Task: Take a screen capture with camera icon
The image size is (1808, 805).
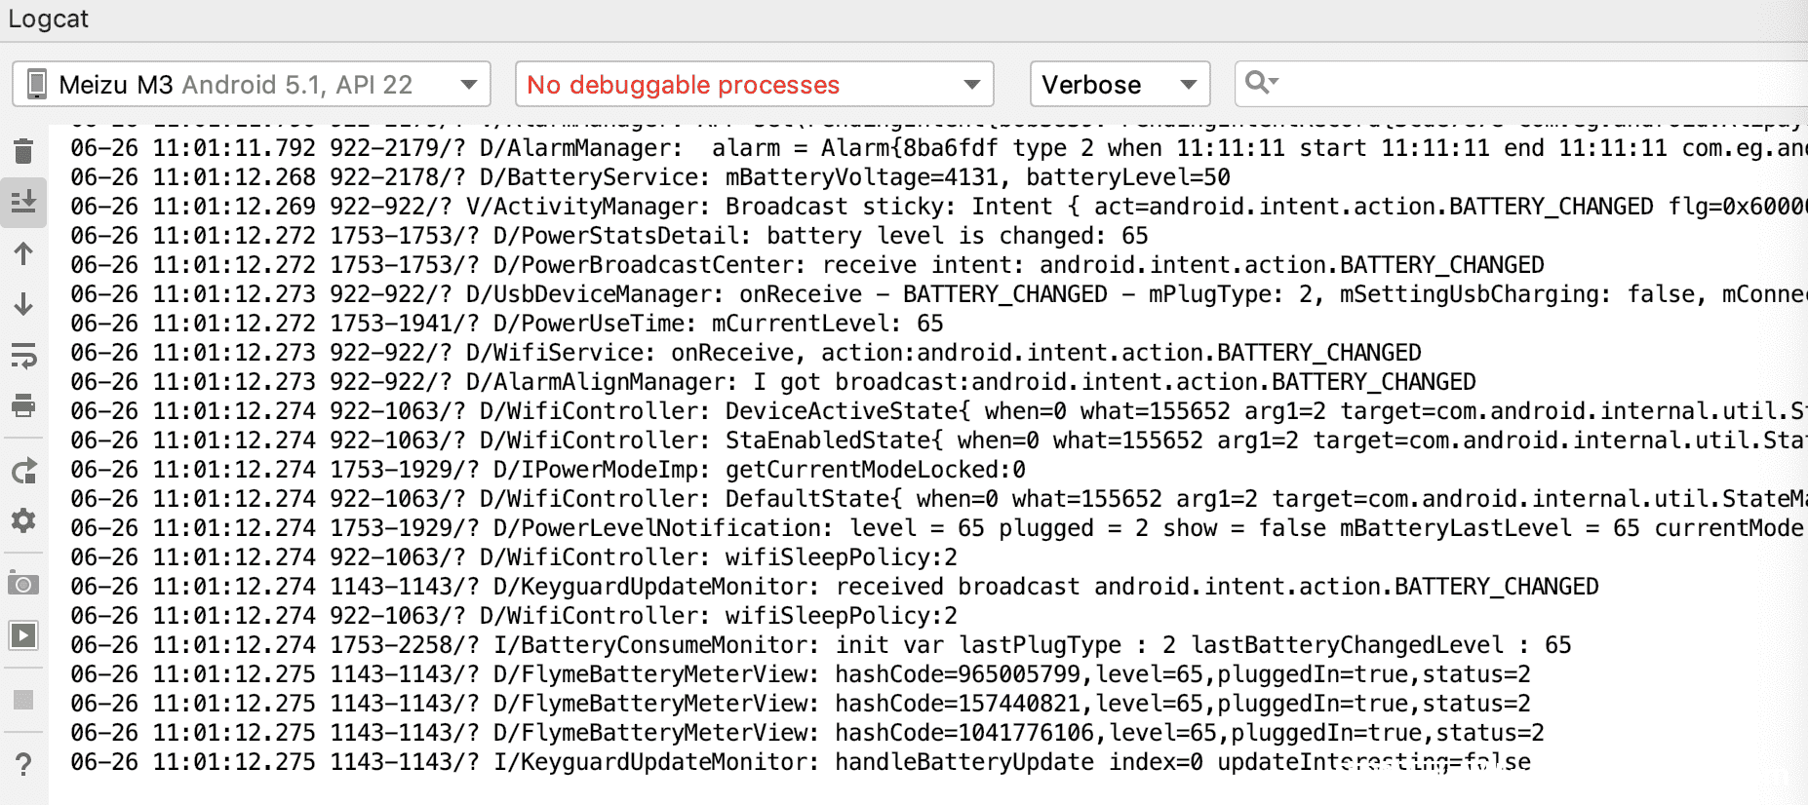Action: (x=23, y=585)
